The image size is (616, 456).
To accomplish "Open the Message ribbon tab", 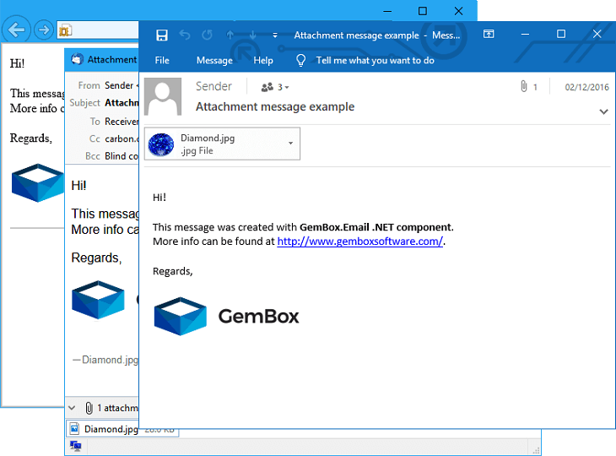I will pos(214,60).
